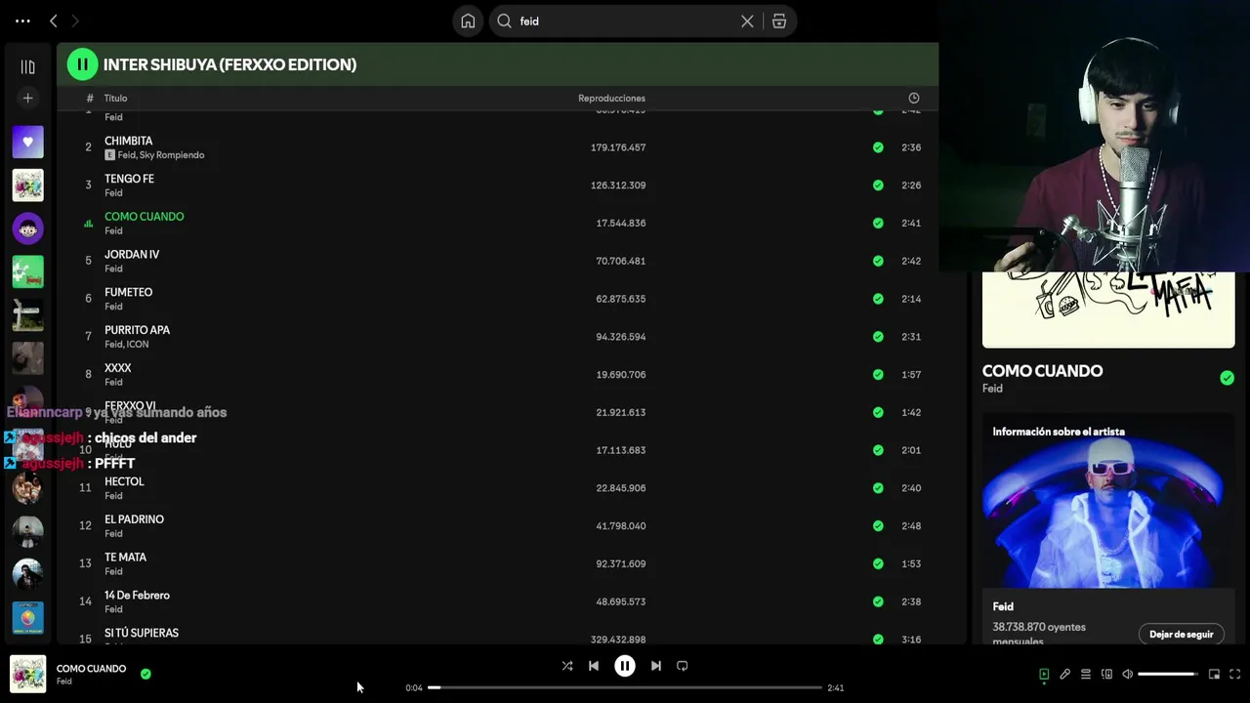Toggle saved checkmark on TENGO FE row

pyautogui.click(x=878, y=186)
